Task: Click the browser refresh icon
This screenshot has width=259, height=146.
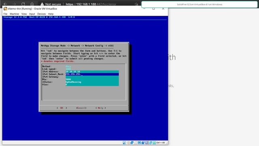Action: coord(23,4)
